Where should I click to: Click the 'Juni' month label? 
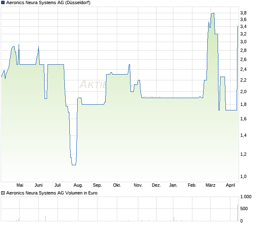click(x=39, y=185)
